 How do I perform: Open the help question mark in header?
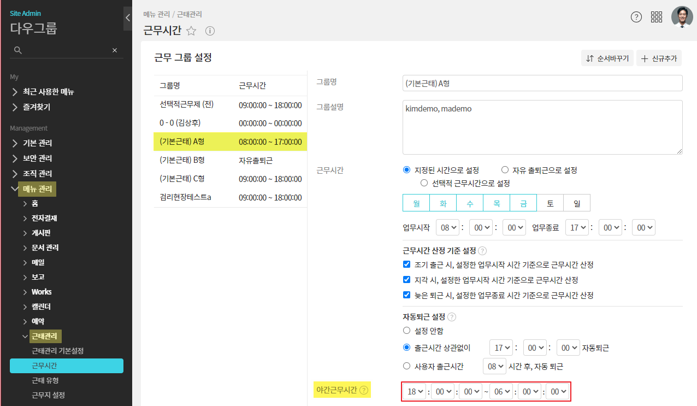(x=636, y=17)
